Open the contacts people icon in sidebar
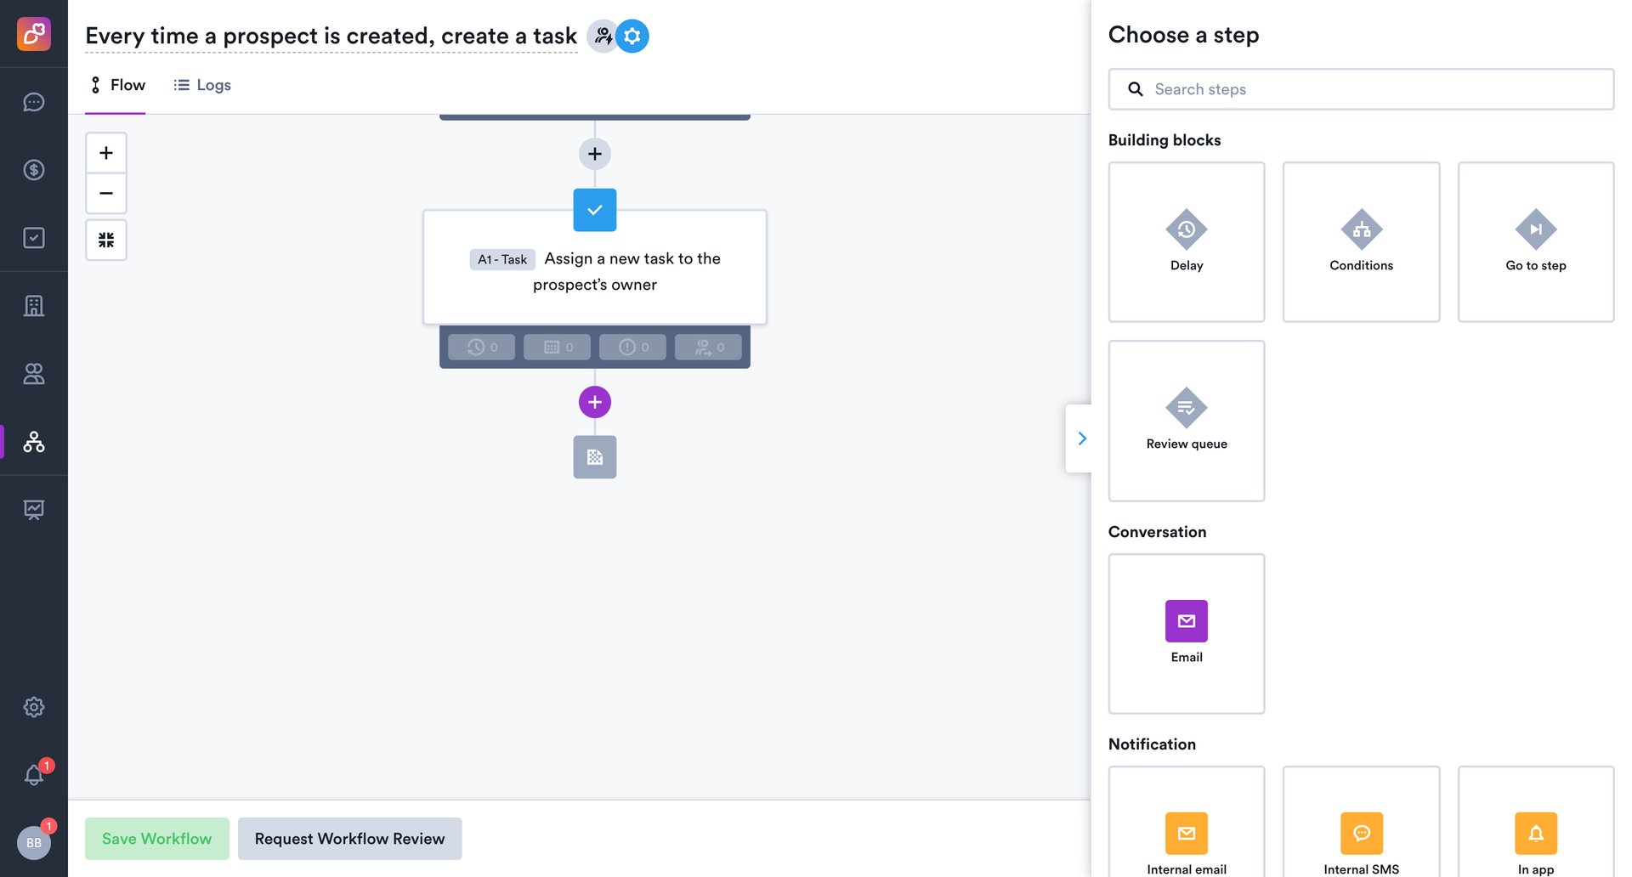The image size is (1632, 877). tap(34, 374)
